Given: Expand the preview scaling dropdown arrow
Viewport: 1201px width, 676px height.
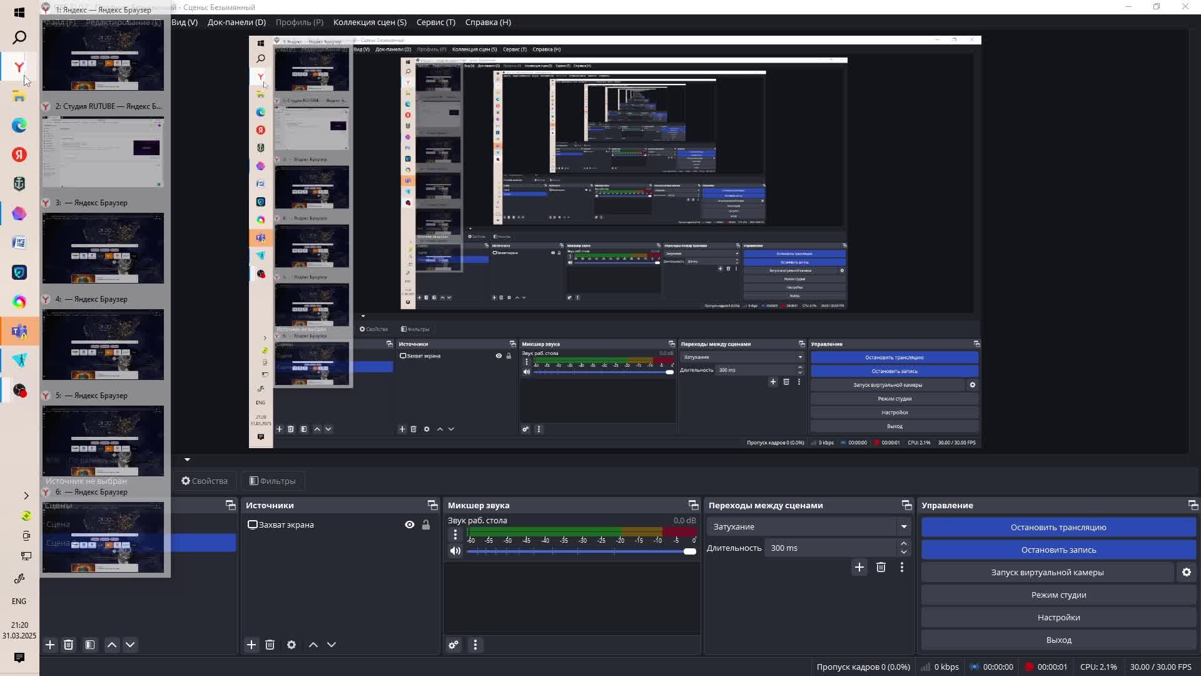Looking at the screenshot, I should [x=187, y=459].
